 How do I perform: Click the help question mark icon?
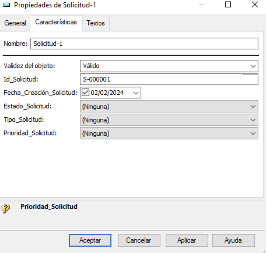coord(6,209)
